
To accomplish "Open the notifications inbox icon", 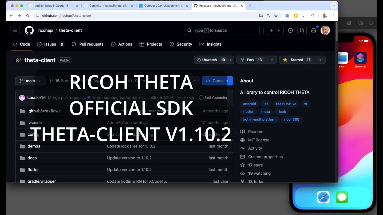I will [x=313, y=30].
